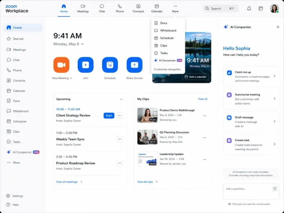Open the Product Demo Walkthrough thumbnail
This screenshot has width=284, height=213.
(x=147, y=115)
